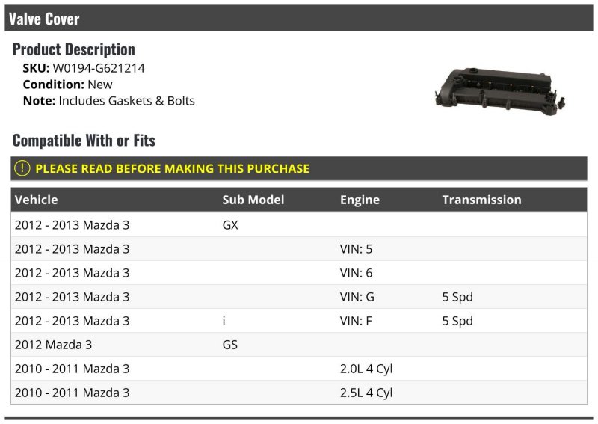Image resolution: width=598 pixels, height=424 pixels.
Task: Click the Includes Gaskets & Bolts note
Action: pyautogui.click(x=126, y=101)
